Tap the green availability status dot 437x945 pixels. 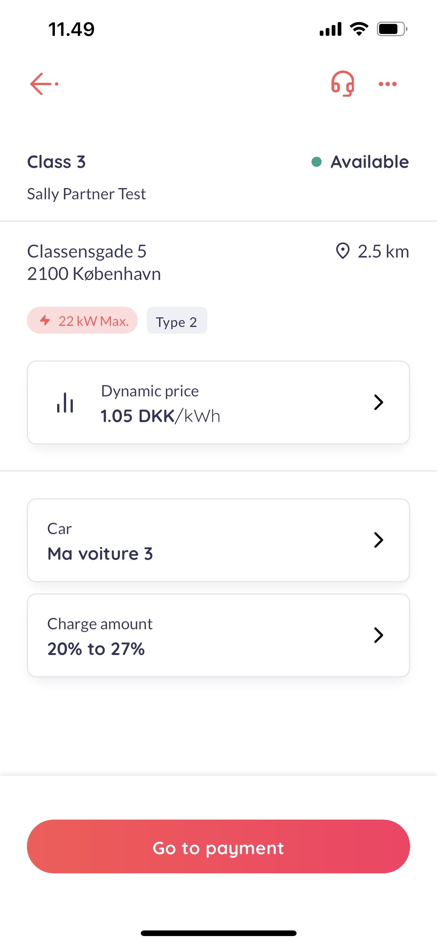tap(316, 162)
